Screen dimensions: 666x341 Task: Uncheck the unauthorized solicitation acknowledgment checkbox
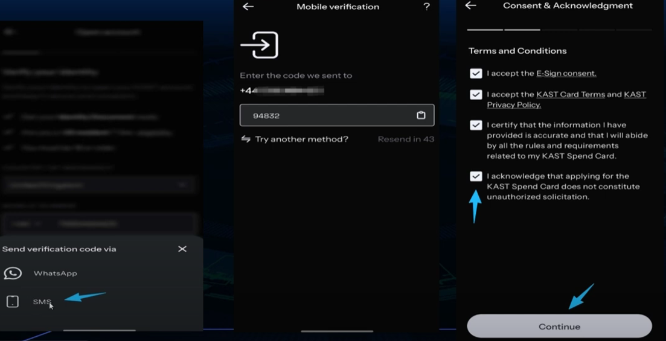476,176
